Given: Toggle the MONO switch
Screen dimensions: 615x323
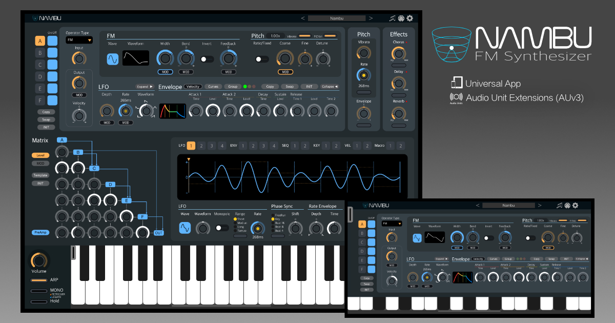Looking at the screenshot, I should point(38,291).
